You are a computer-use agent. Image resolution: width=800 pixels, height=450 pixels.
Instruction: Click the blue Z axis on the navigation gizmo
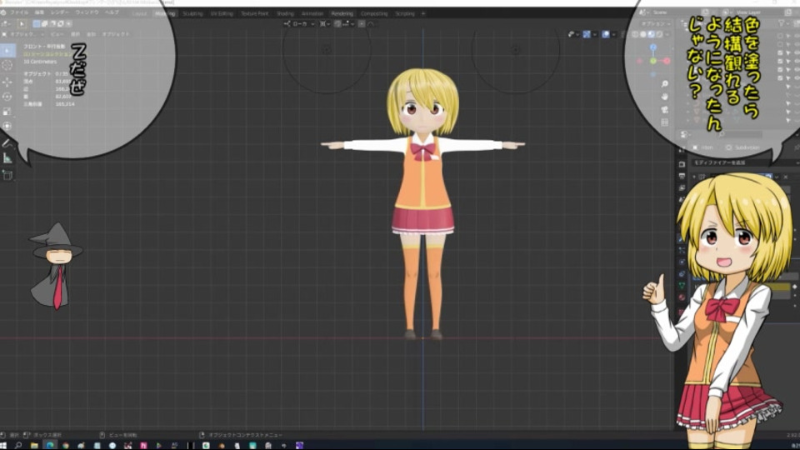coord(653,47)
